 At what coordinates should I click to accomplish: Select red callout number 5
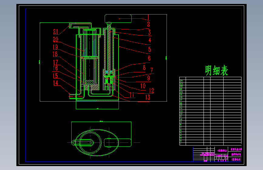click(150, 49)
